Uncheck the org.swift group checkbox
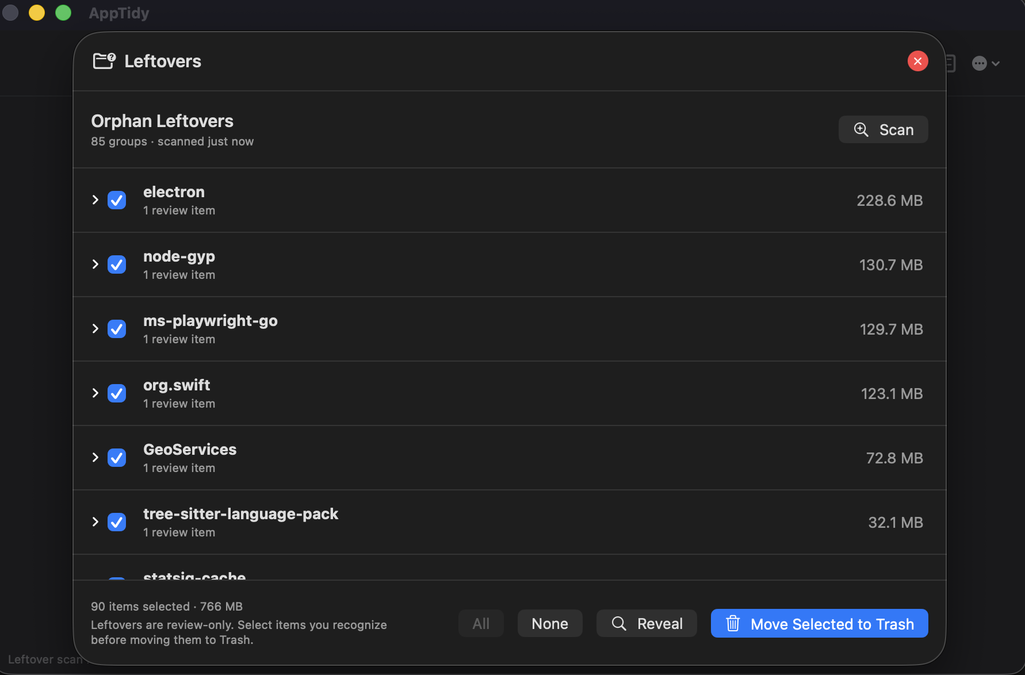The height and width of the screenshot is (675, 1025). click(117, 393)
